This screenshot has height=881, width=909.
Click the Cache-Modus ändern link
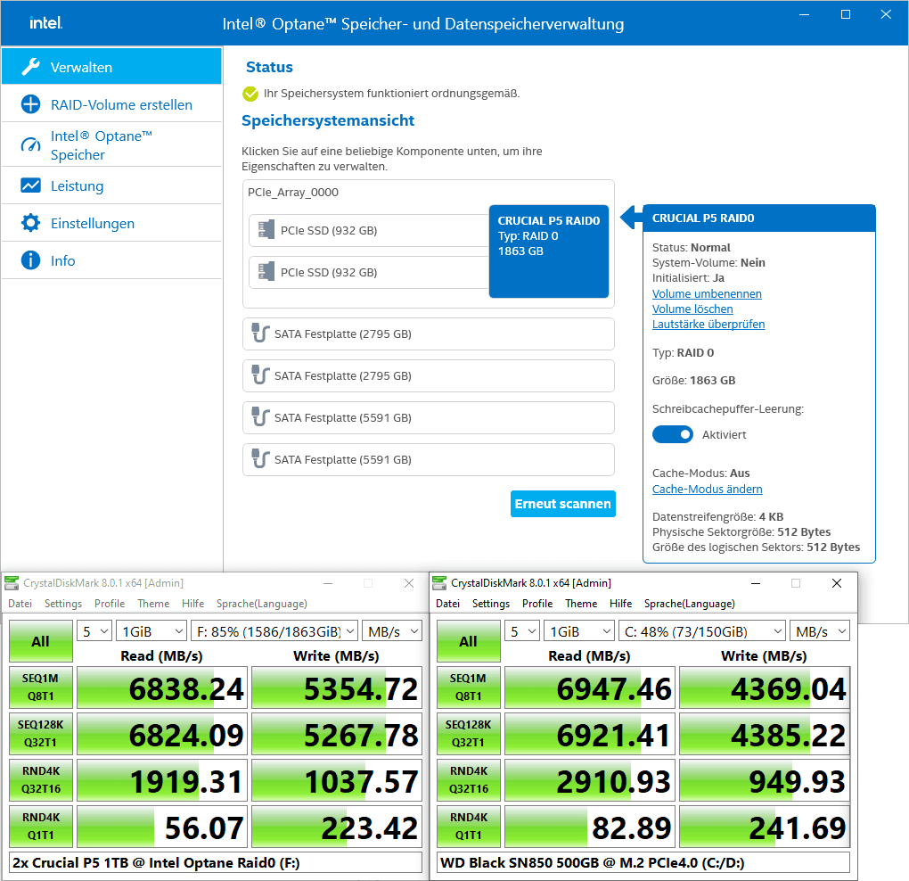click(708, 489)
